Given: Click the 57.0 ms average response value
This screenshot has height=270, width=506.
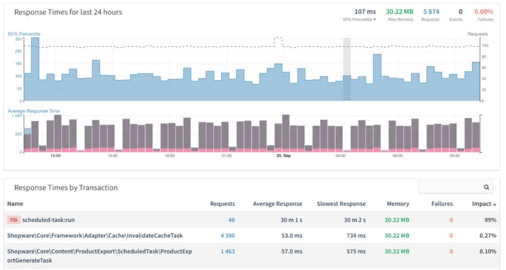Looking at the screenshot, I should 292,251.
